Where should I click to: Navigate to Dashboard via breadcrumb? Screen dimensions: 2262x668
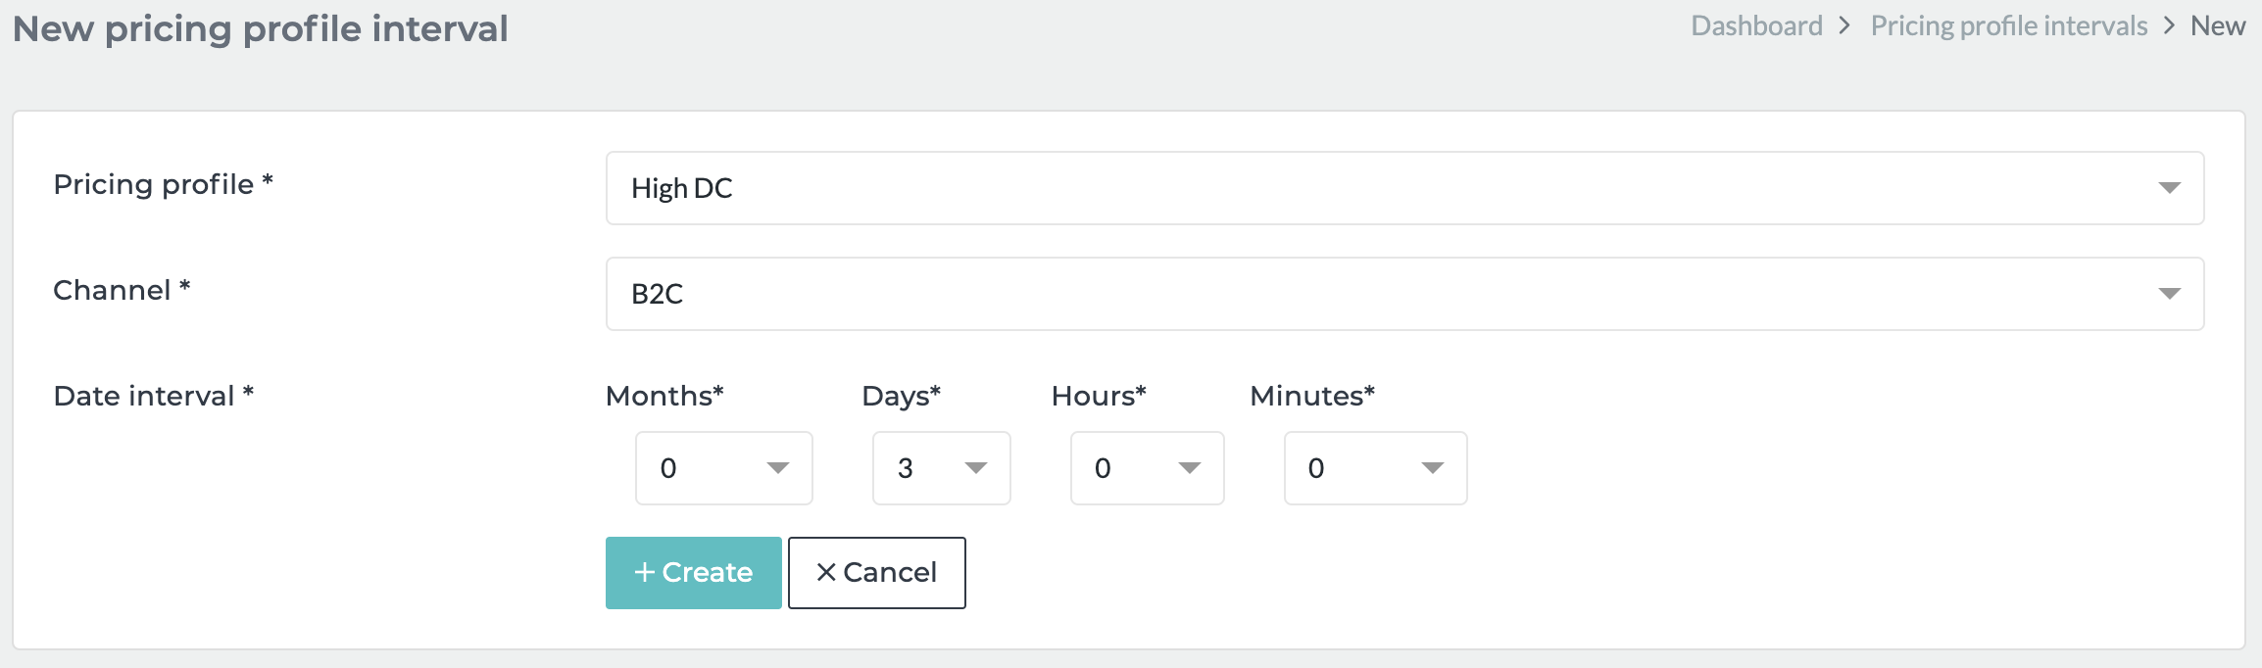pos(1755,24)
